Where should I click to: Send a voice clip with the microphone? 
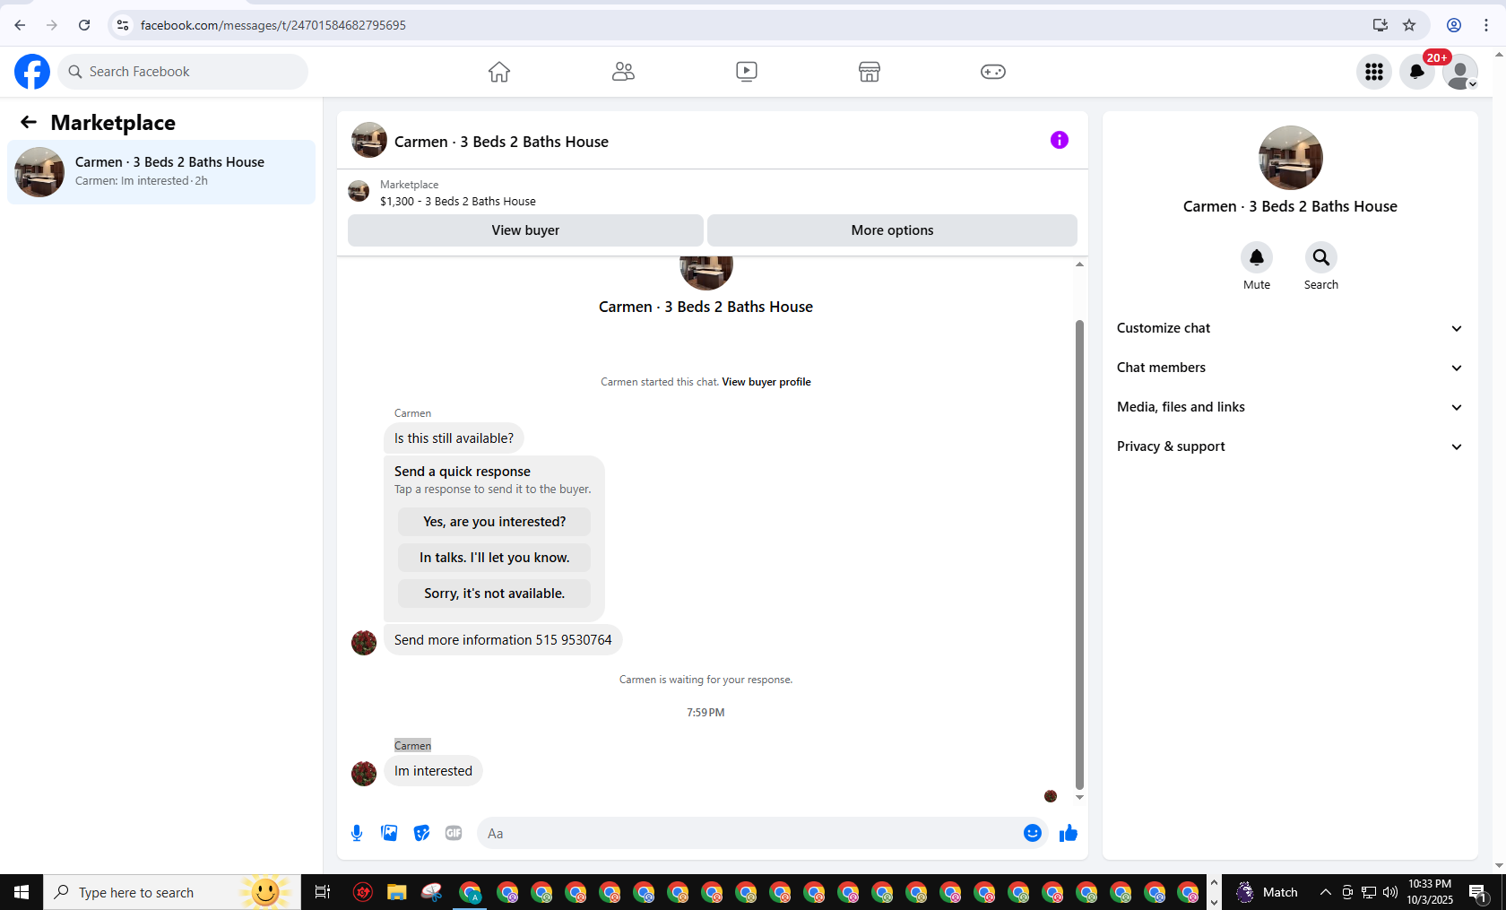(x=357, y=833)
